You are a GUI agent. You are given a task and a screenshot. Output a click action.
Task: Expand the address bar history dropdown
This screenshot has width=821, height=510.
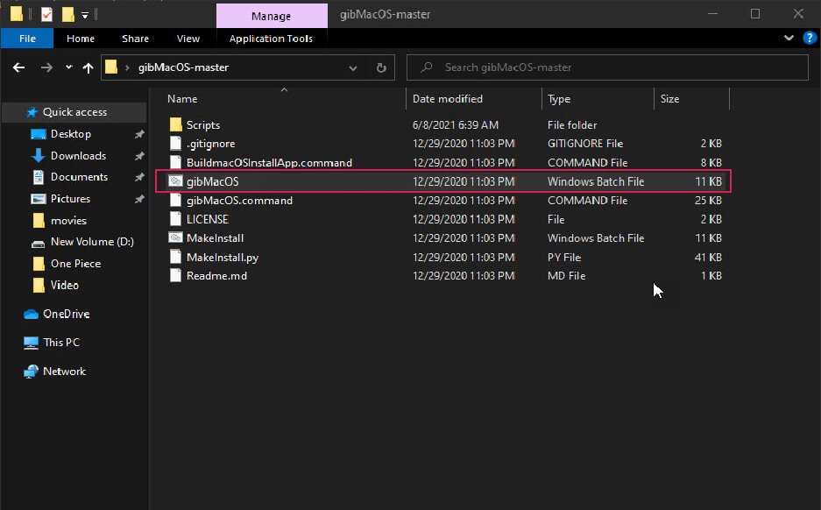tap(353, 67)
